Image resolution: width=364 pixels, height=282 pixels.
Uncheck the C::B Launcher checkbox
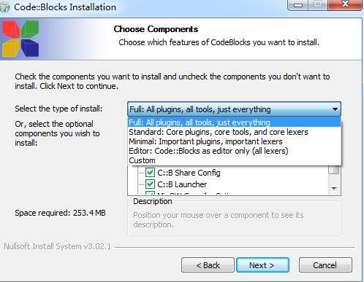click(x=150, y=184)
